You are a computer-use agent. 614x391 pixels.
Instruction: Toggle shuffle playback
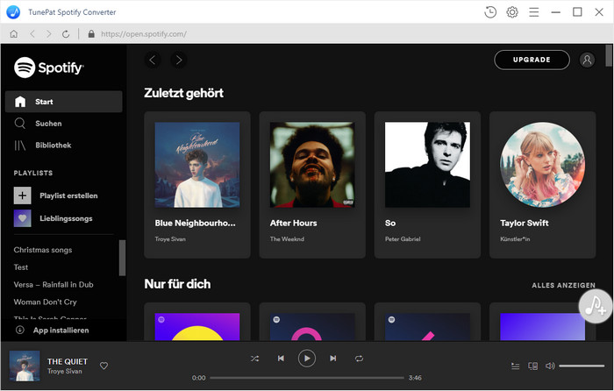coord(254,358)
